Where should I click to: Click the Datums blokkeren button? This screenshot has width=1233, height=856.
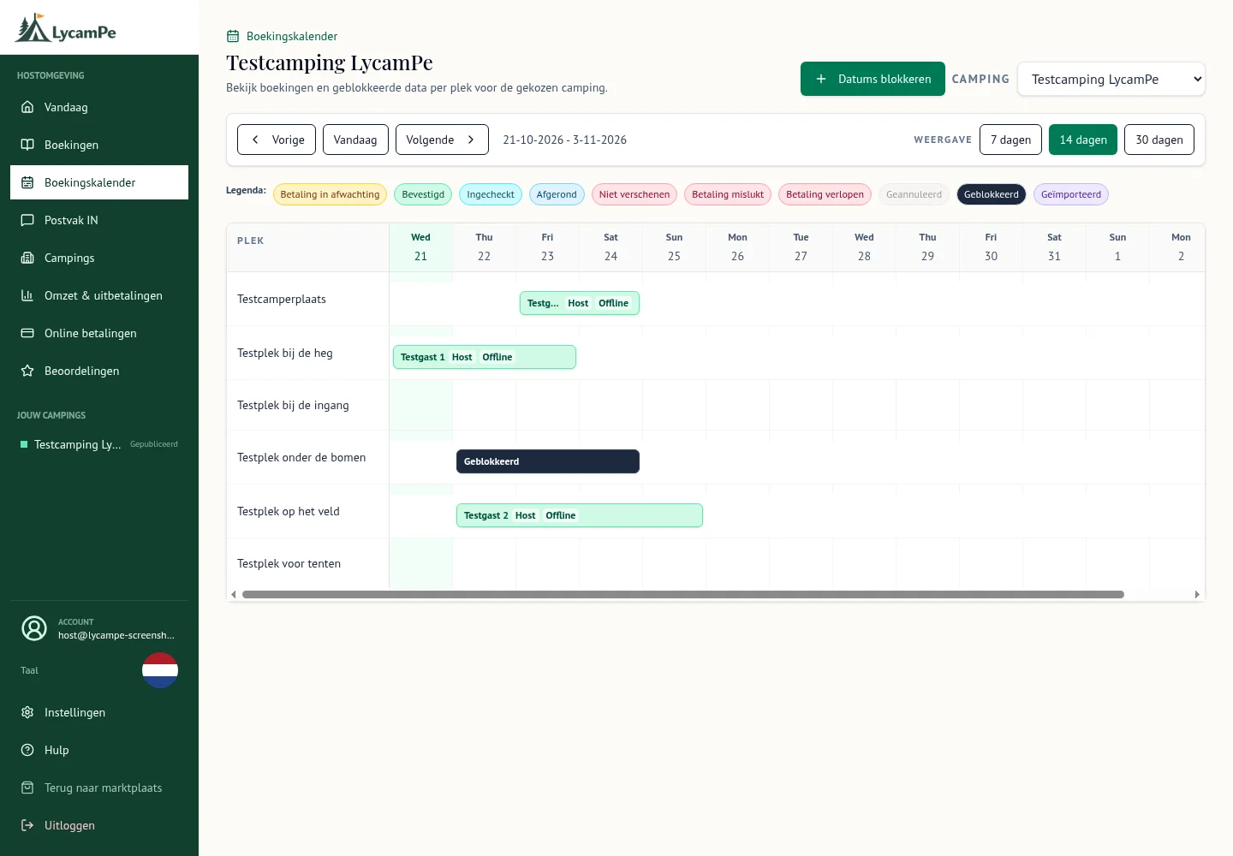coord(873,79)
